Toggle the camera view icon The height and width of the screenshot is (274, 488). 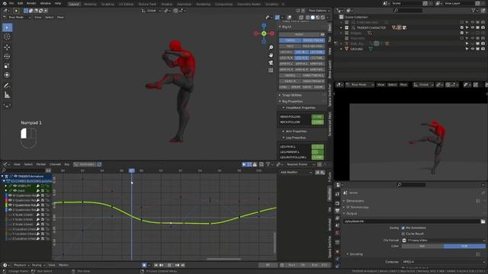(x=271, y=62)
